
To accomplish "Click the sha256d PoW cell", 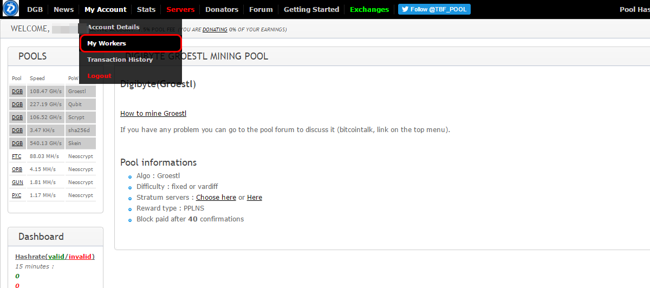I will click(81, 130).
